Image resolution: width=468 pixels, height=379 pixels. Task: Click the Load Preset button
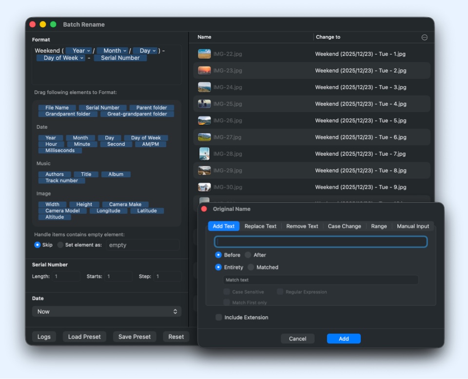coord(84,336)
